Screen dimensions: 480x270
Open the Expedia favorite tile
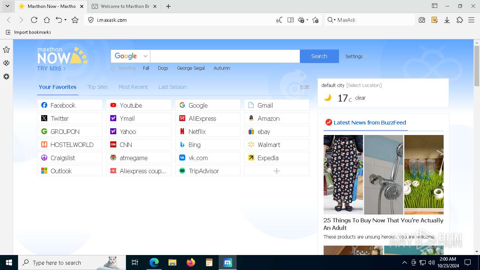click(x=277, y=158)
